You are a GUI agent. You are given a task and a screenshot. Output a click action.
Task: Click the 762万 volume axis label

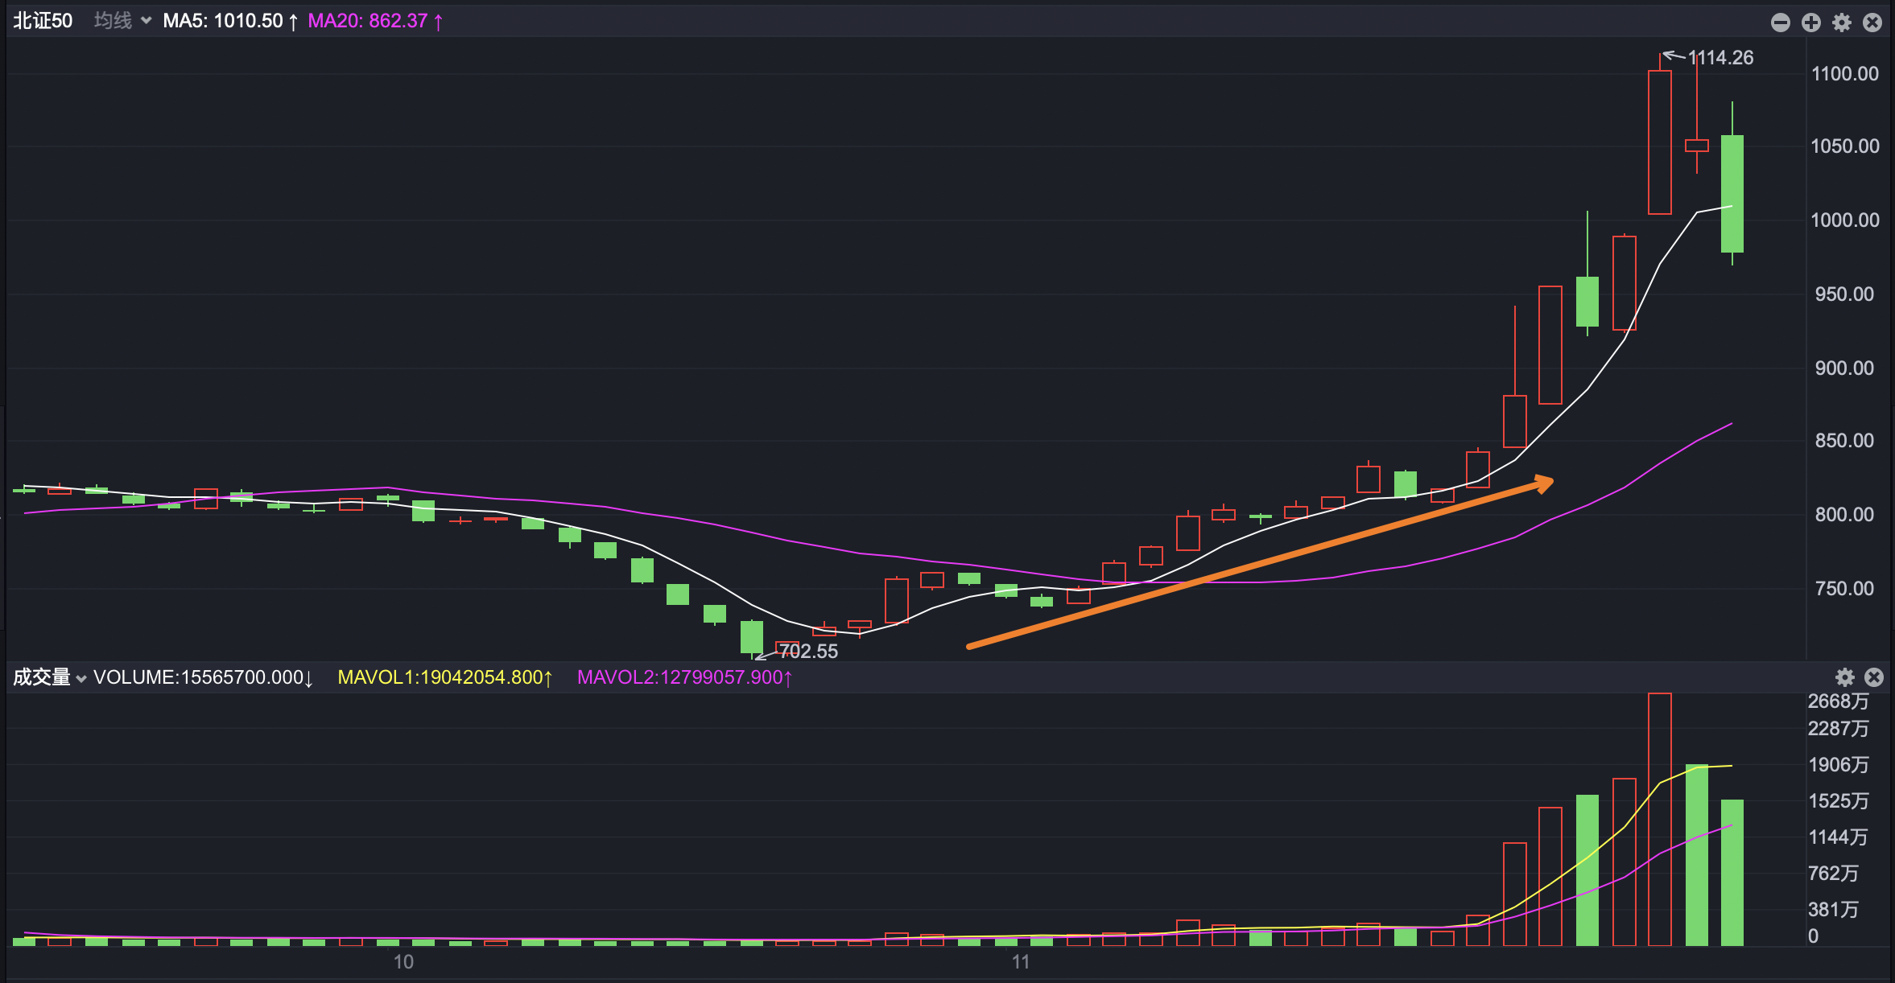pos(1834,874)
